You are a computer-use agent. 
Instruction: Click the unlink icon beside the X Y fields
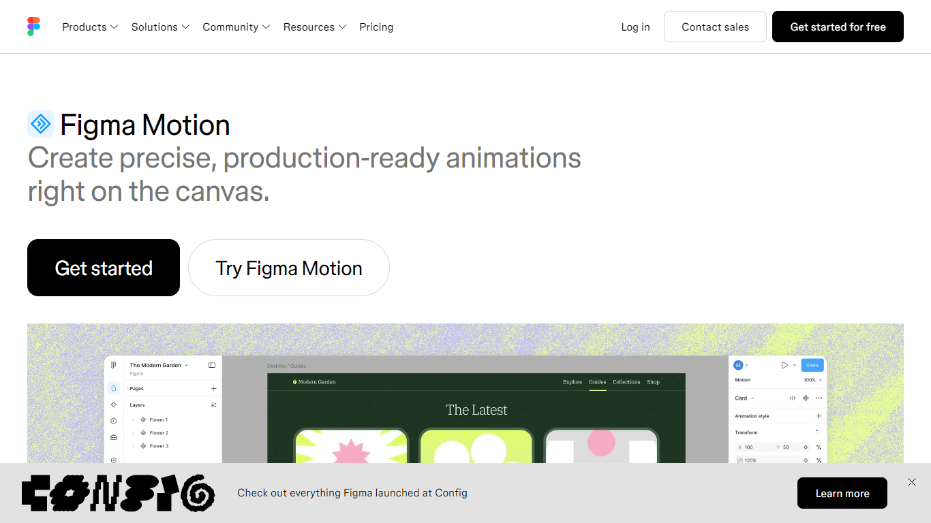click(x=819, y=447)
